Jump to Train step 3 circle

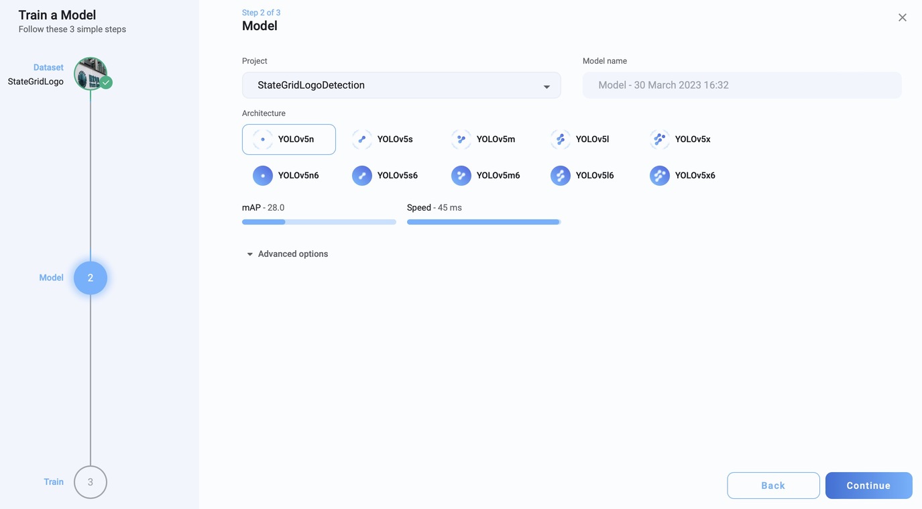[91, 482]
